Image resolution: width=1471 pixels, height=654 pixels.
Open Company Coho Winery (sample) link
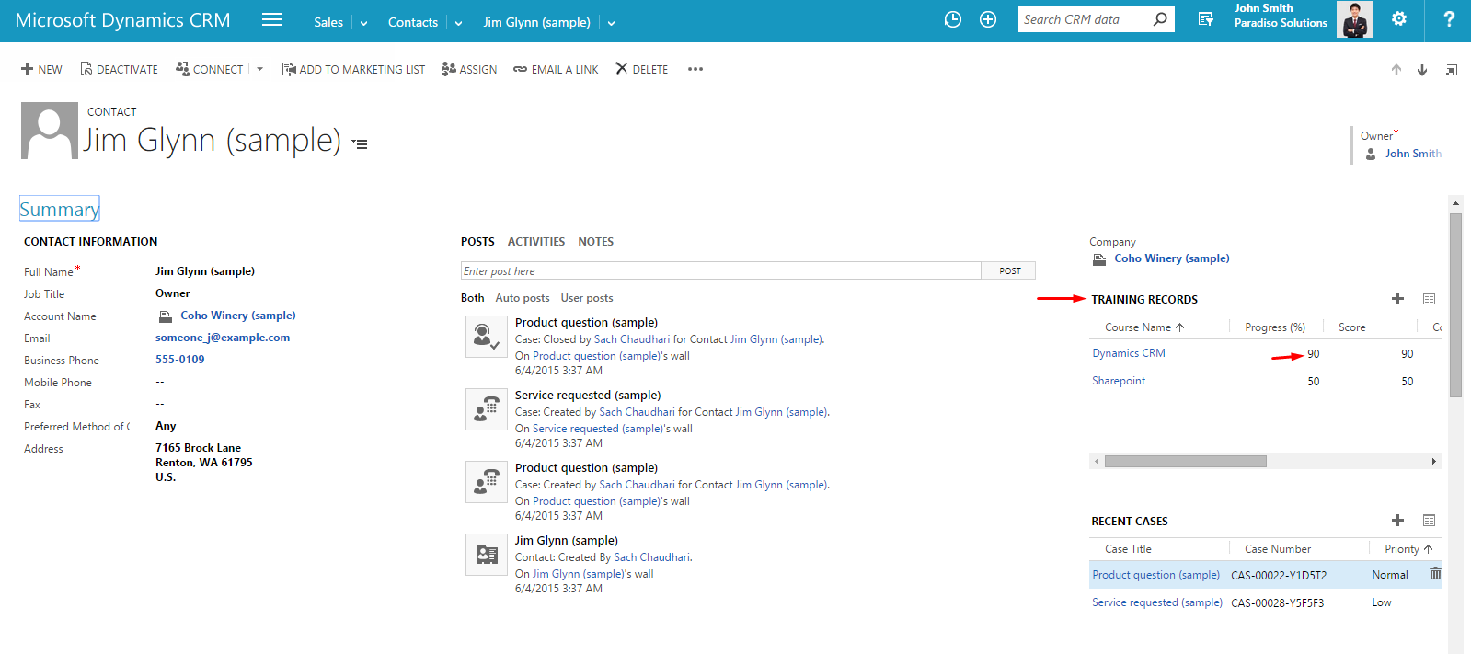click(1171, 258)
